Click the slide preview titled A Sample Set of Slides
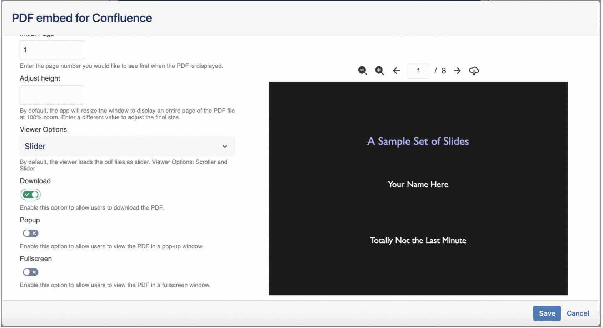 [418, 188]
